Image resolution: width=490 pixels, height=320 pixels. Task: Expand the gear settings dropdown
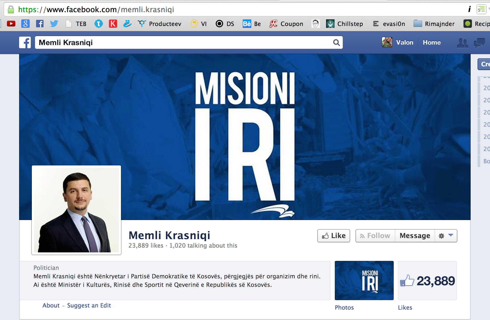(446, 236)
